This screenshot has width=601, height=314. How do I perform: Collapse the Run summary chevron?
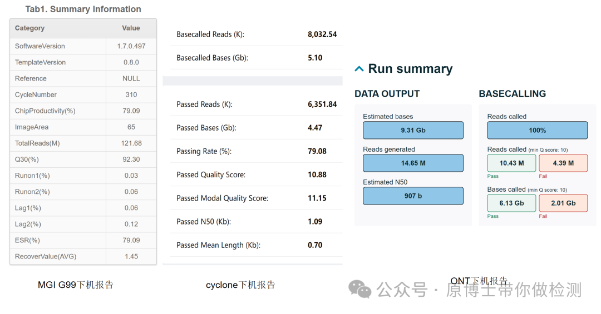[x=359, y=69]
